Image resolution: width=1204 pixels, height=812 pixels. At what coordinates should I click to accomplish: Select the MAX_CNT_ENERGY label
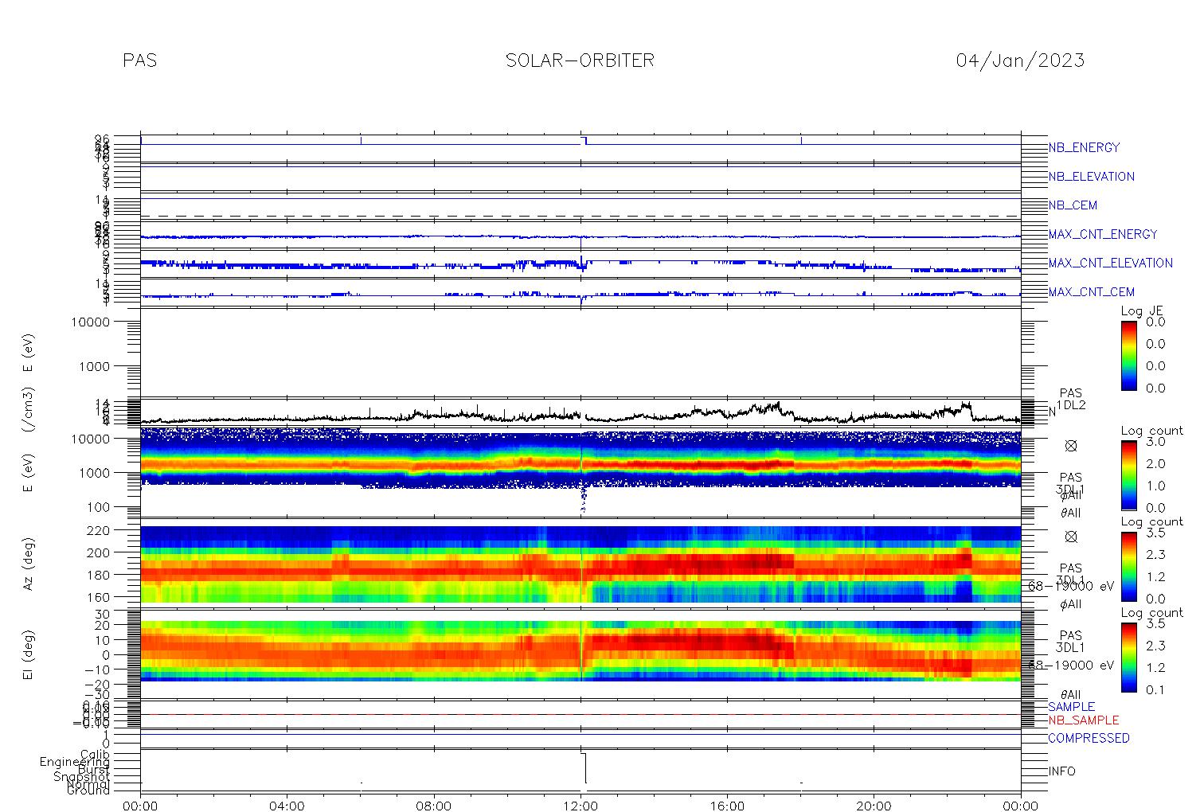(x=1103, y=234)
